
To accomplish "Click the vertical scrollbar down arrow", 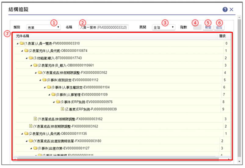I will (x=240, y=161).
